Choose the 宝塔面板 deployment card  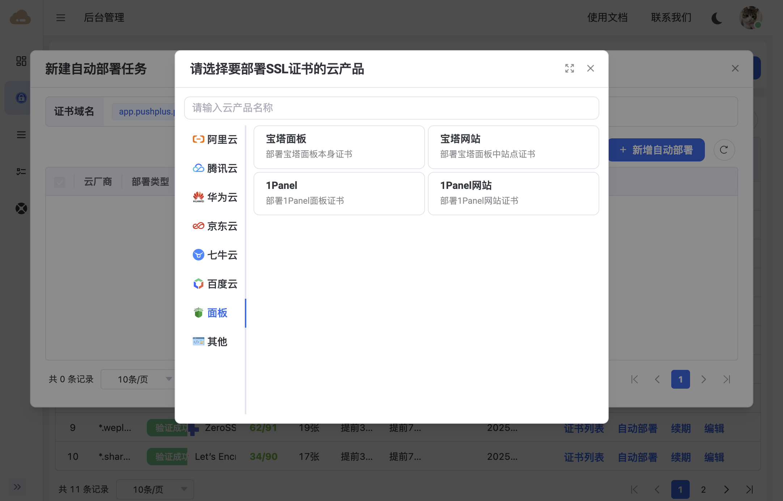339,147
